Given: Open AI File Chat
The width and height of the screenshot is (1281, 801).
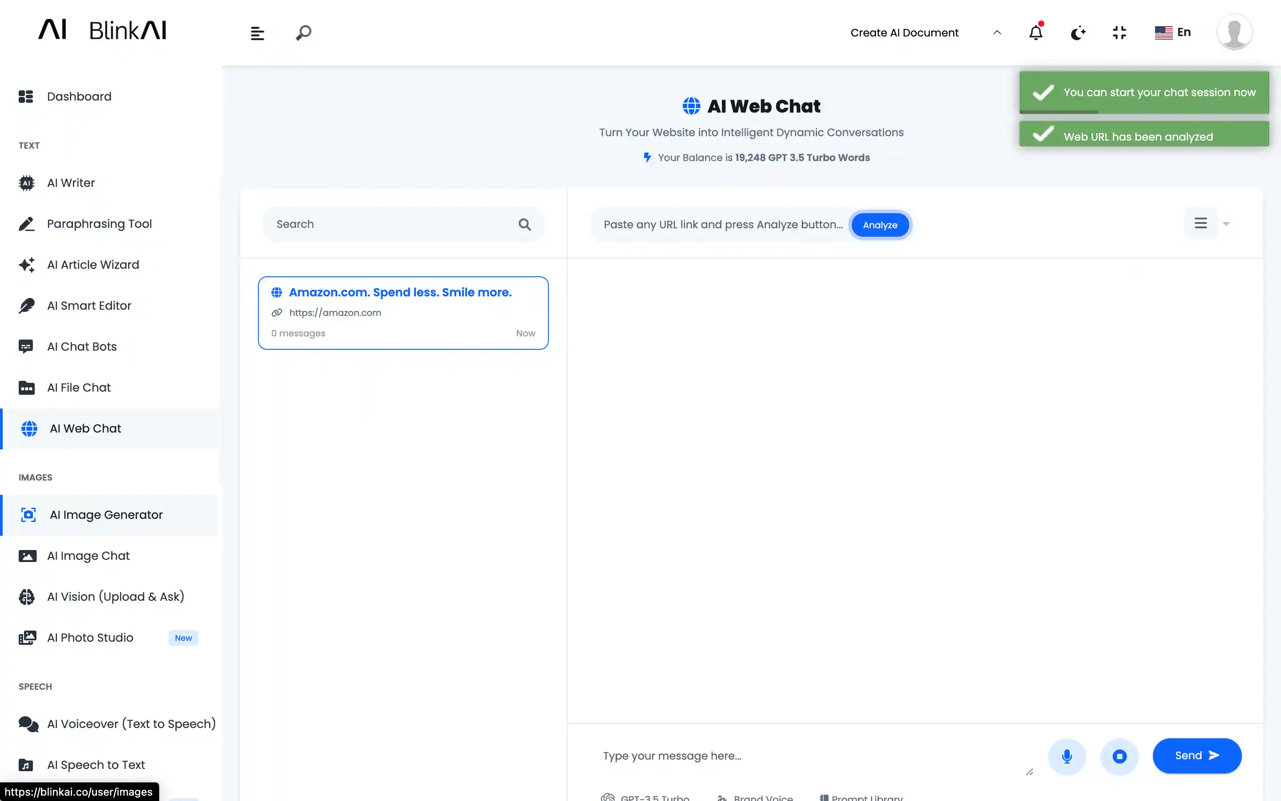Looking at the screenshot, I should pos(78,387).
